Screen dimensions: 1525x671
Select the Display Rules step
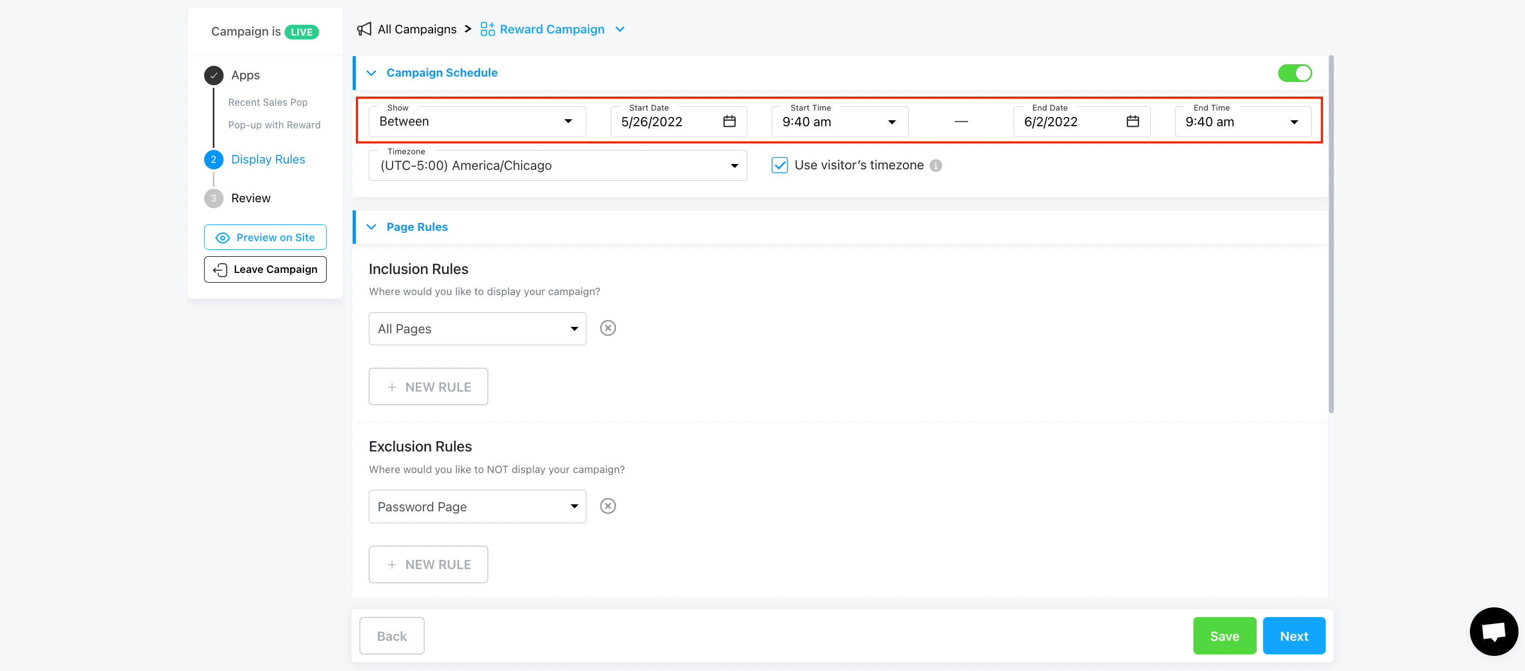point(268,159)
